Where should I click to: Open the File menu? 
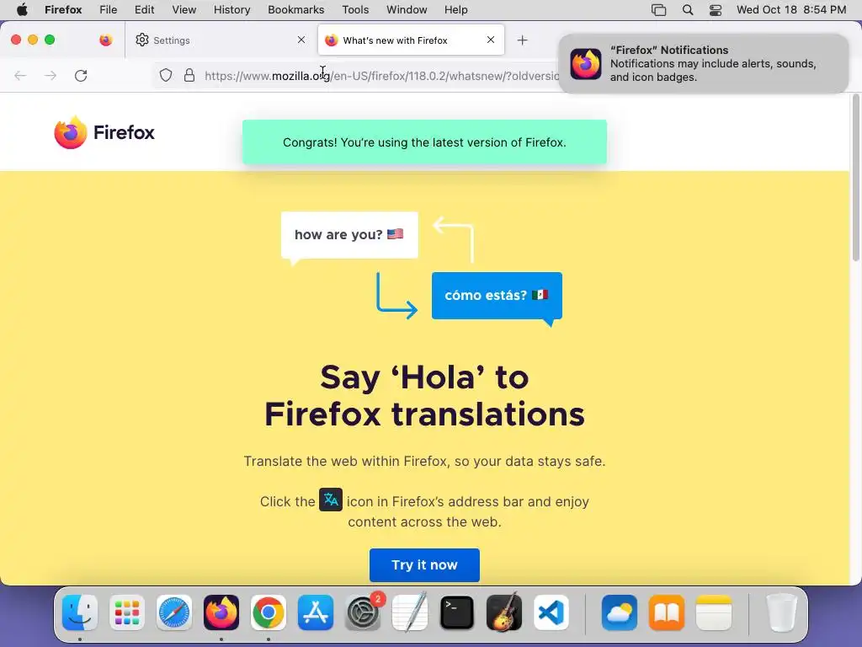point(109,10)
